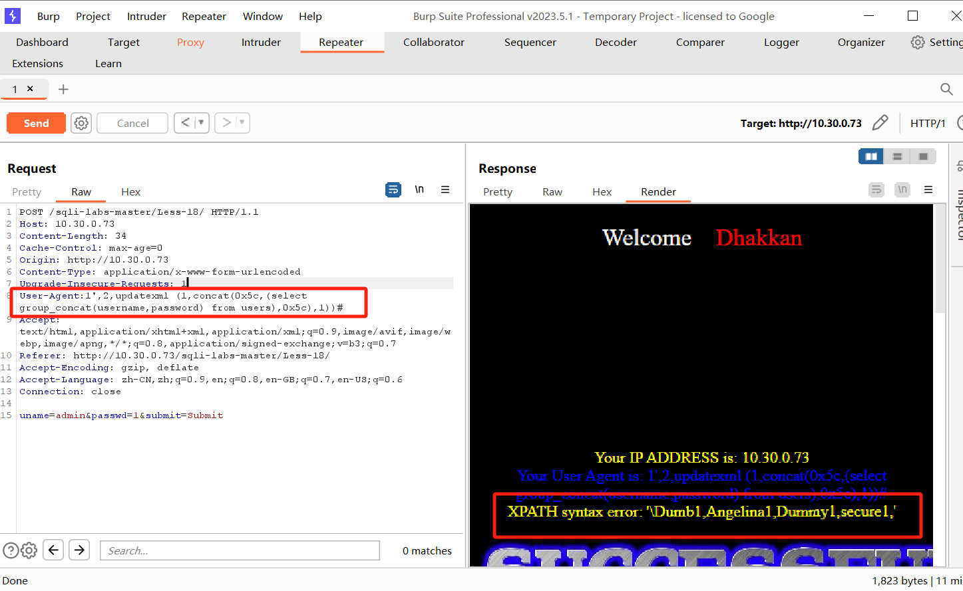Switch to Proxy tab

click(x=190, y=42)
